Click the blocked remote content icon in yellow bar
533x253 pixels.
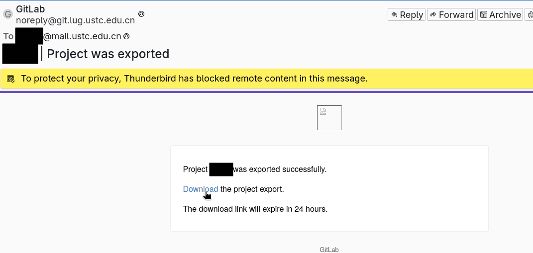click(x=11, y=79)
